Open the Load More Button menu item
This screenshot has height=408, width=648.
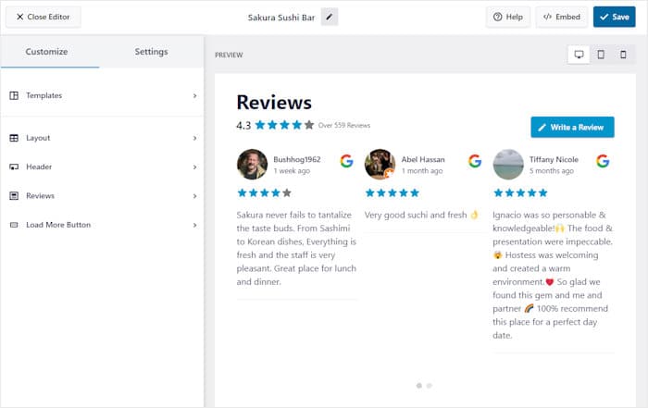[x=102, y=225]
